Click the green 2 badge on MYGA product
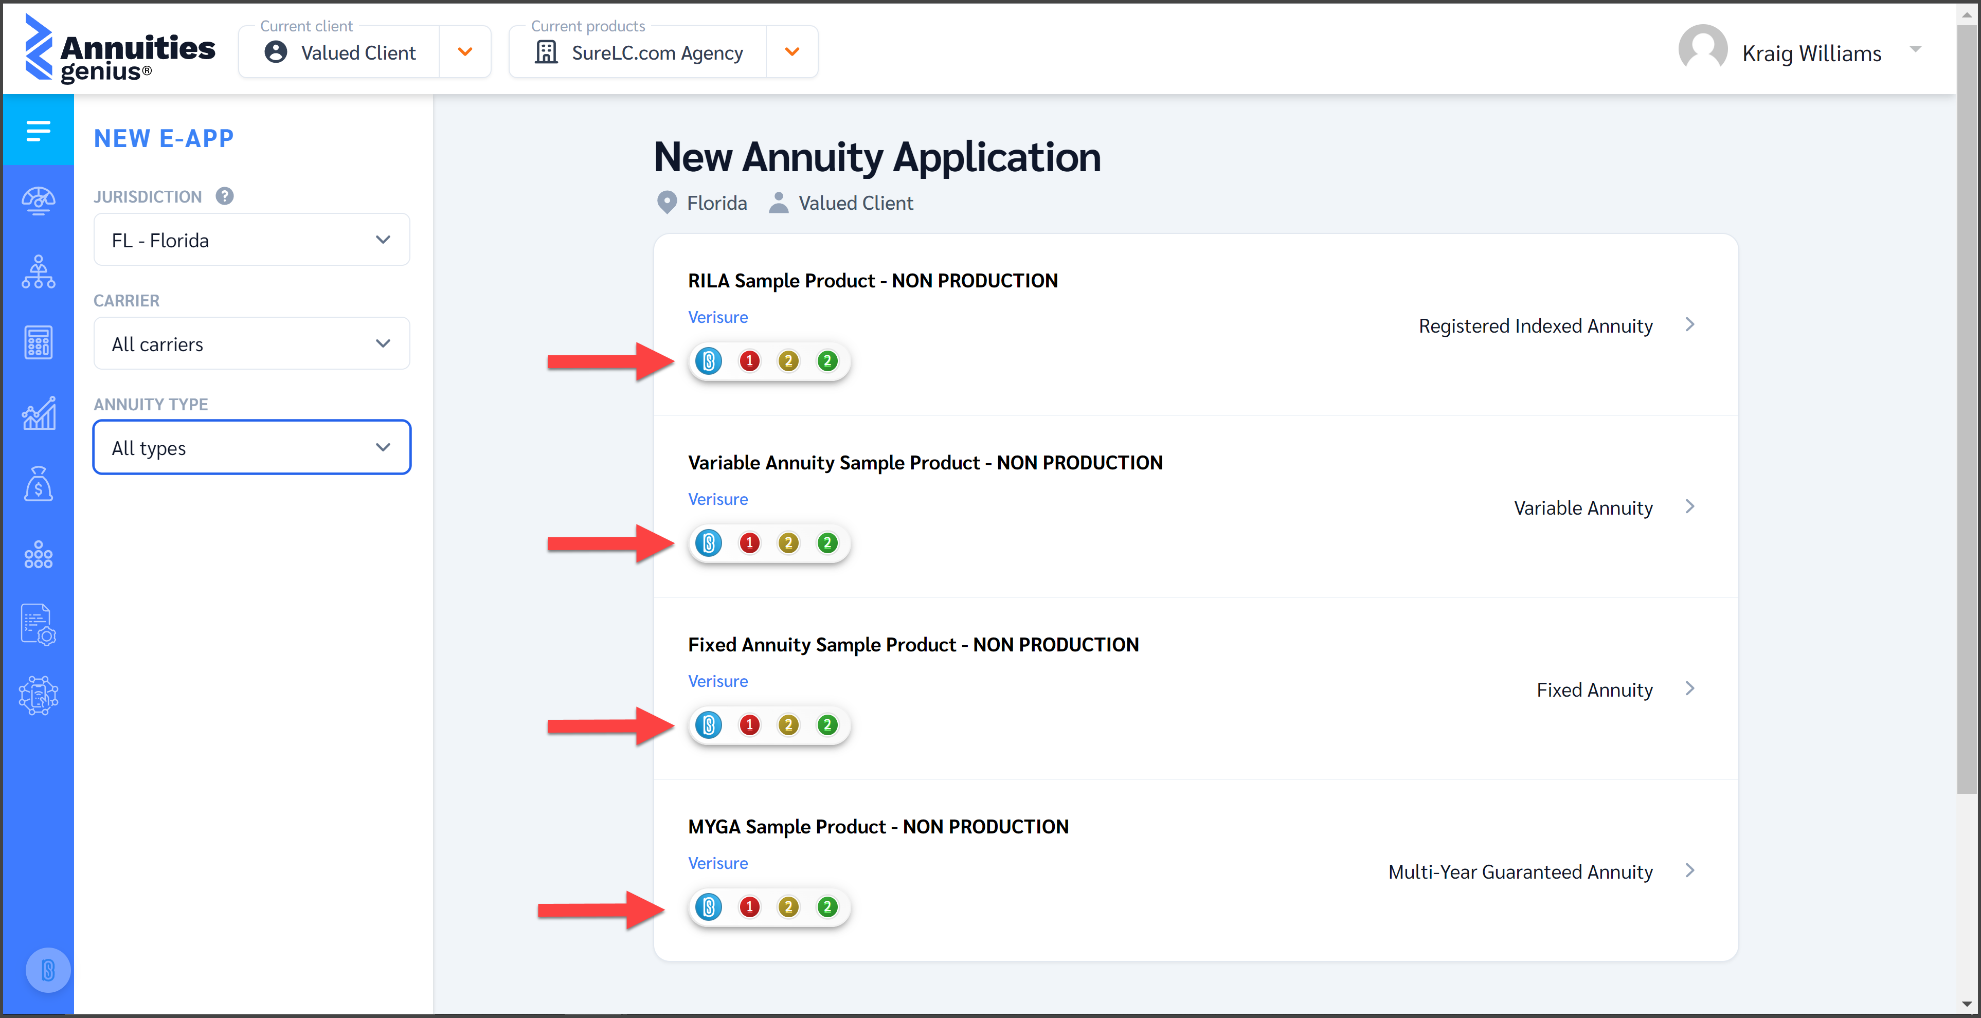 (827, 907)
